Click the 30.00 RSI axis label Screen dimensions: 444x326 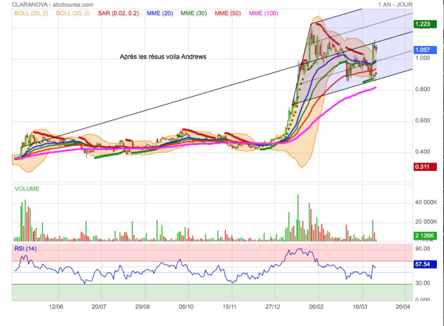tap(423, 283)
